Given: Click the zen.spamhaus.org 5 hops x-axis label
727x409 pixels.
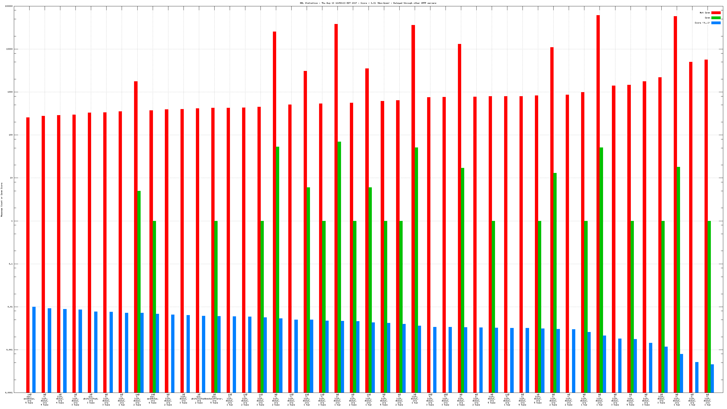Looking at the screenshot, I should (29, 399).
